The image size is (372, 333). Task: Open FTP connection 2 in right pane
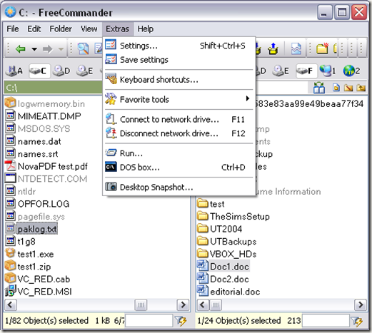pyautogui.click(x=351, y=71)
